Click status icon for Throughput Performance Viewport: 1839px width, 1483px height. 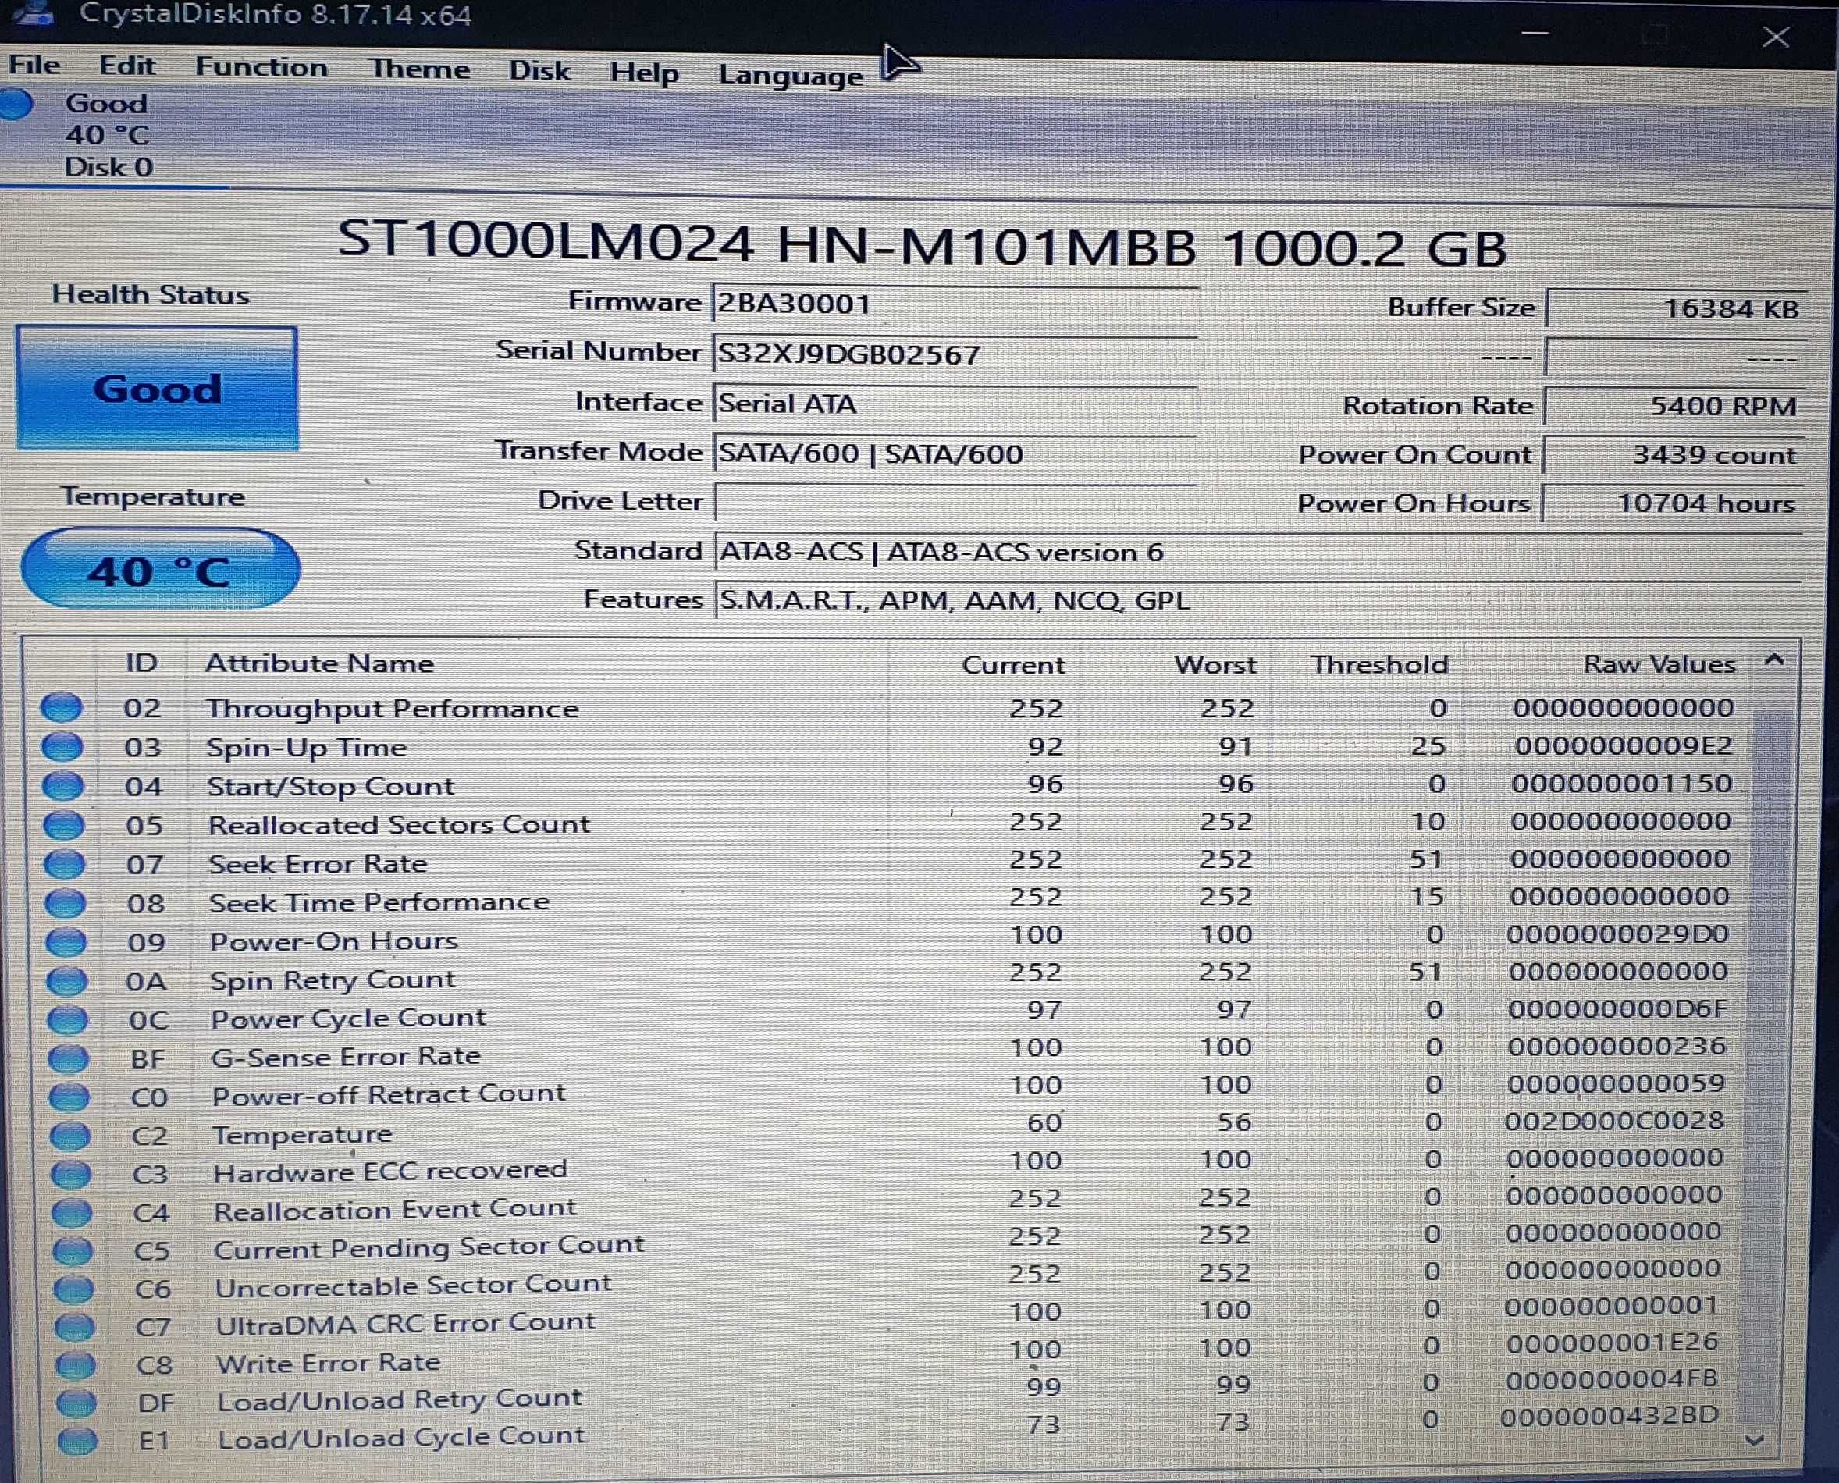coord(62,707)
